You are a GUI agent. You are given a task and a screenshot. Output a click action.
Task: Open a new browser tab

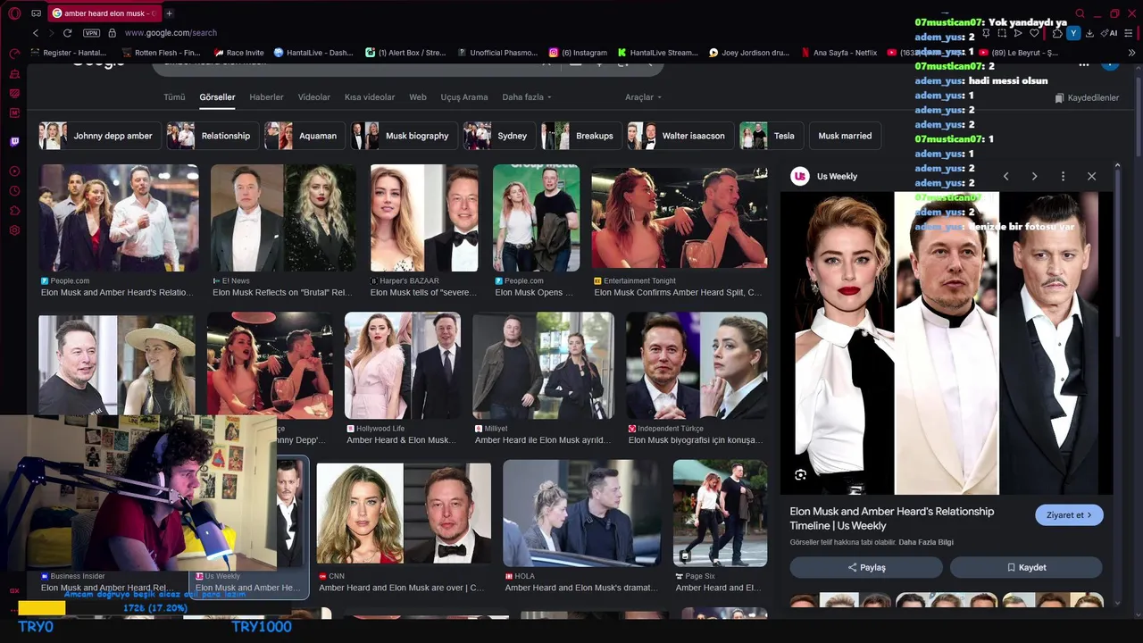169,13
